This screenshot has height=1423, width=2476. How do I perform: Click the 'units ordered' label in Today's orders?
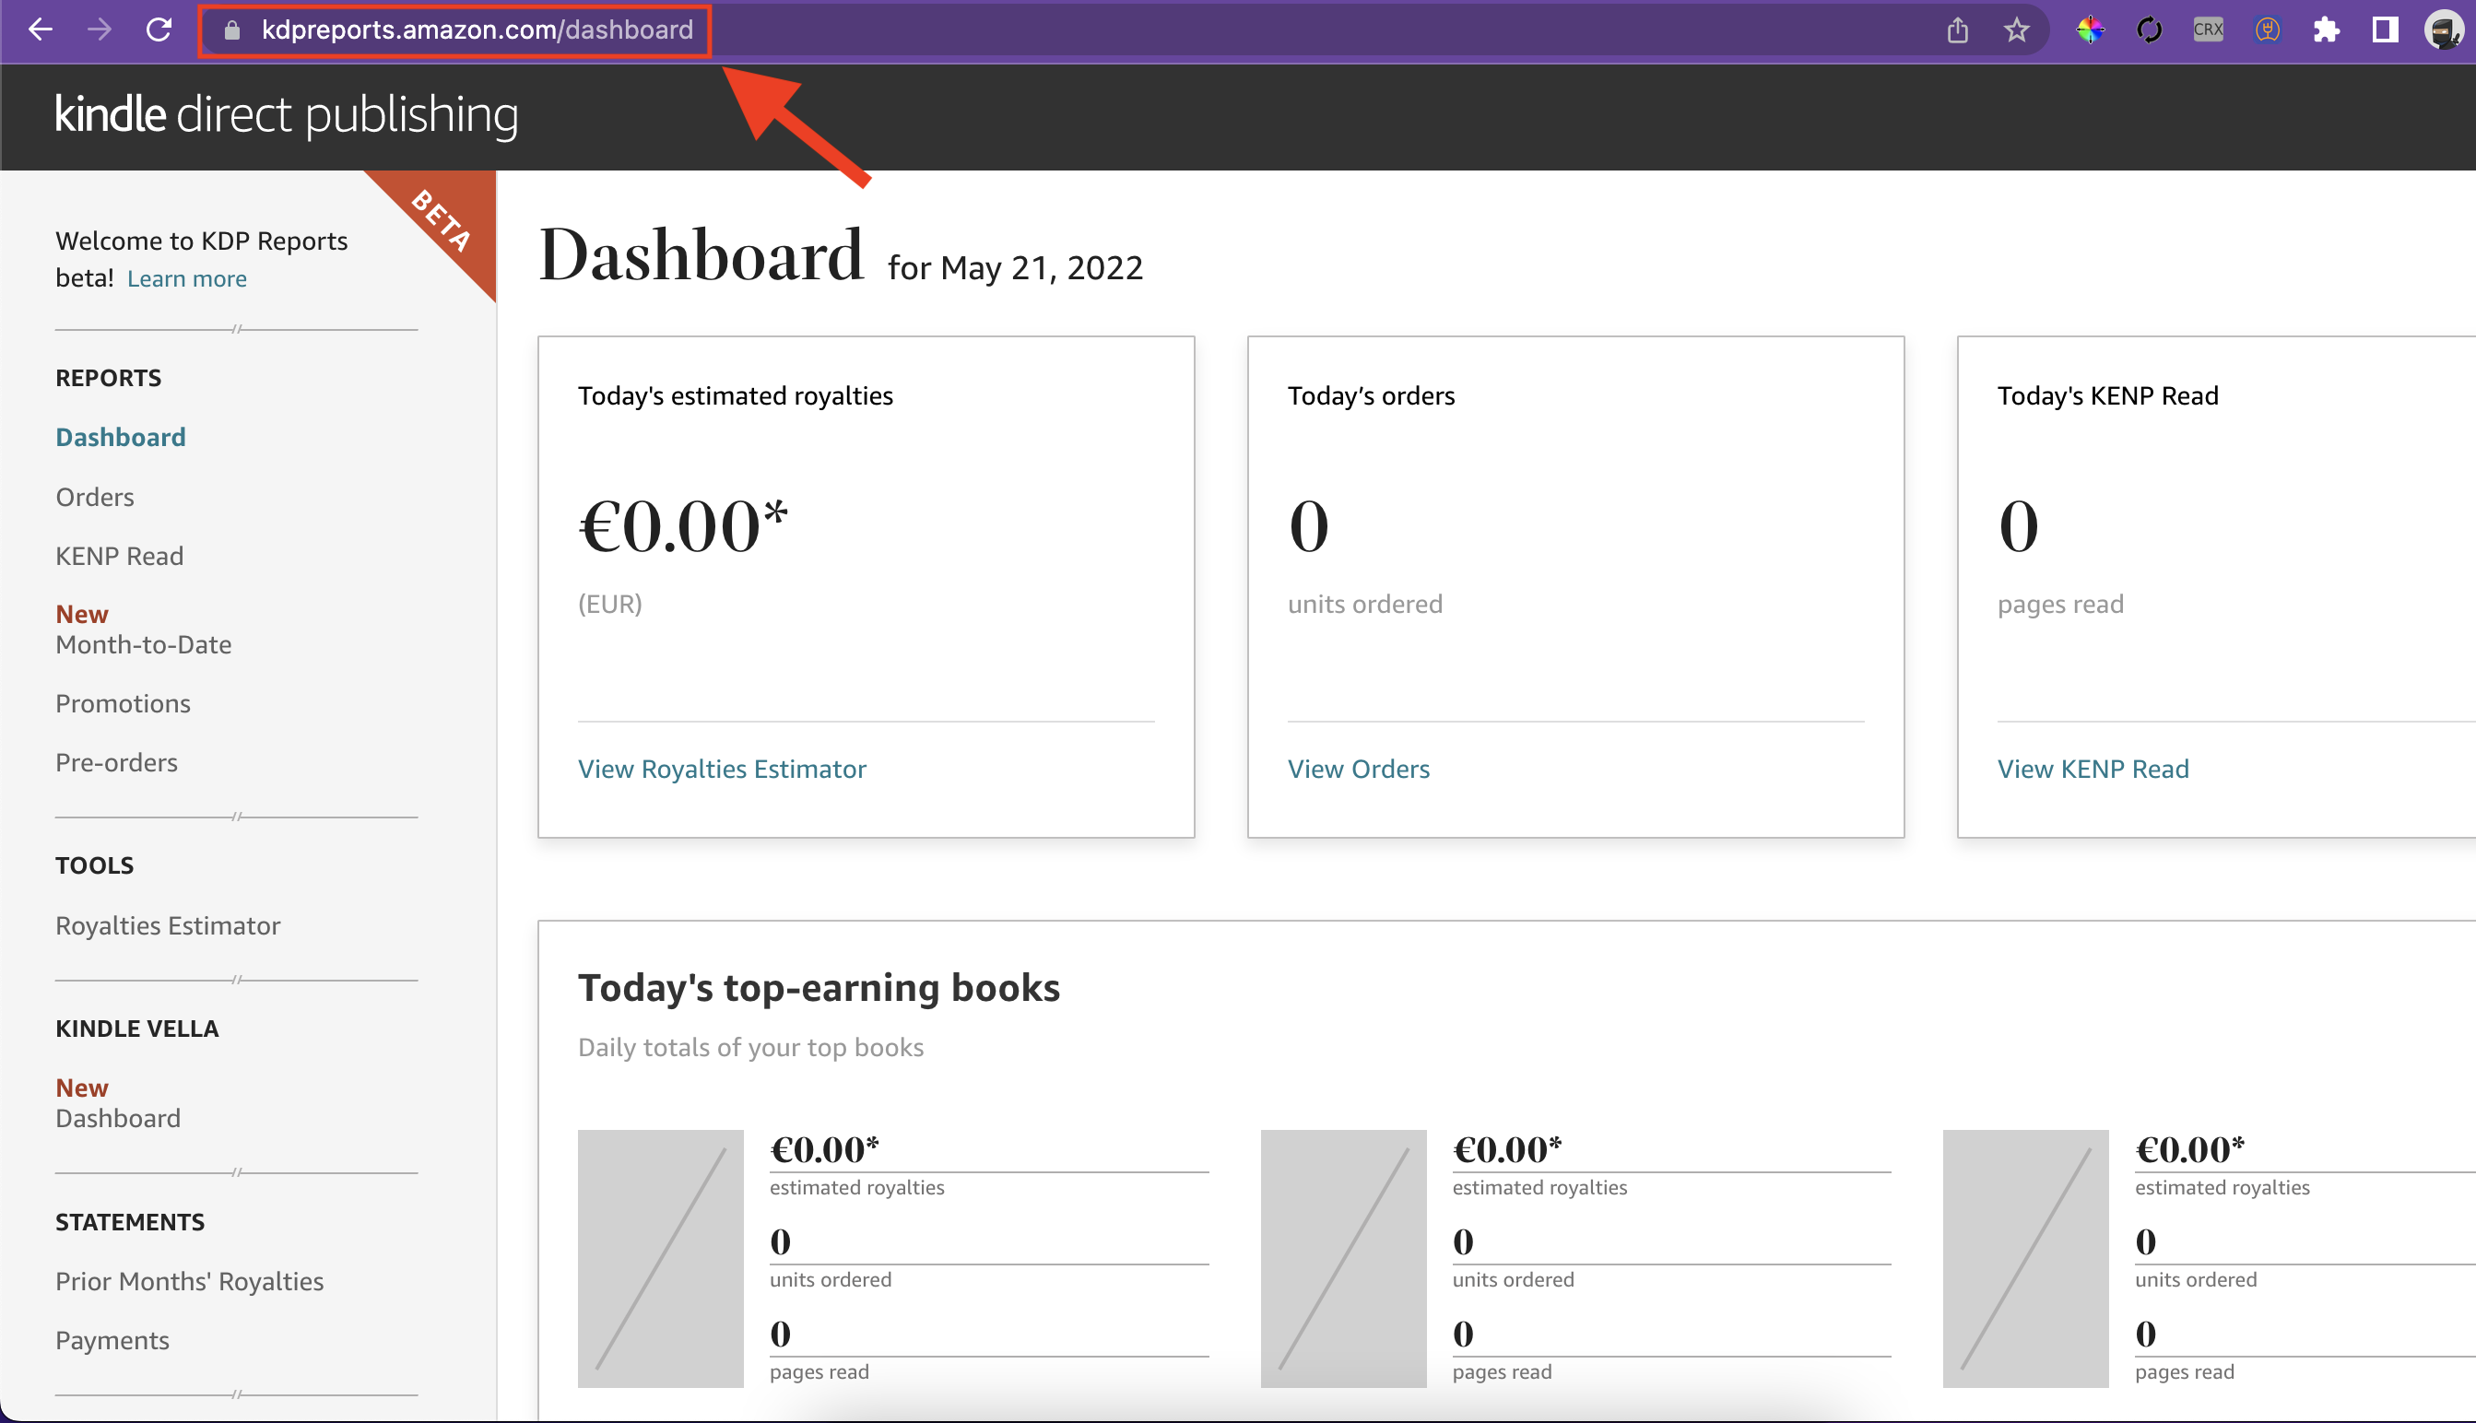point(1364,604)
